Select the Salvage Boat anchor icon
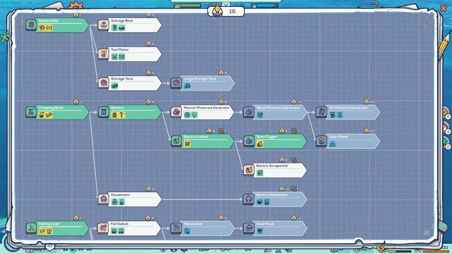The width and height of the screenshot is (452, 254). pos(103,25)
